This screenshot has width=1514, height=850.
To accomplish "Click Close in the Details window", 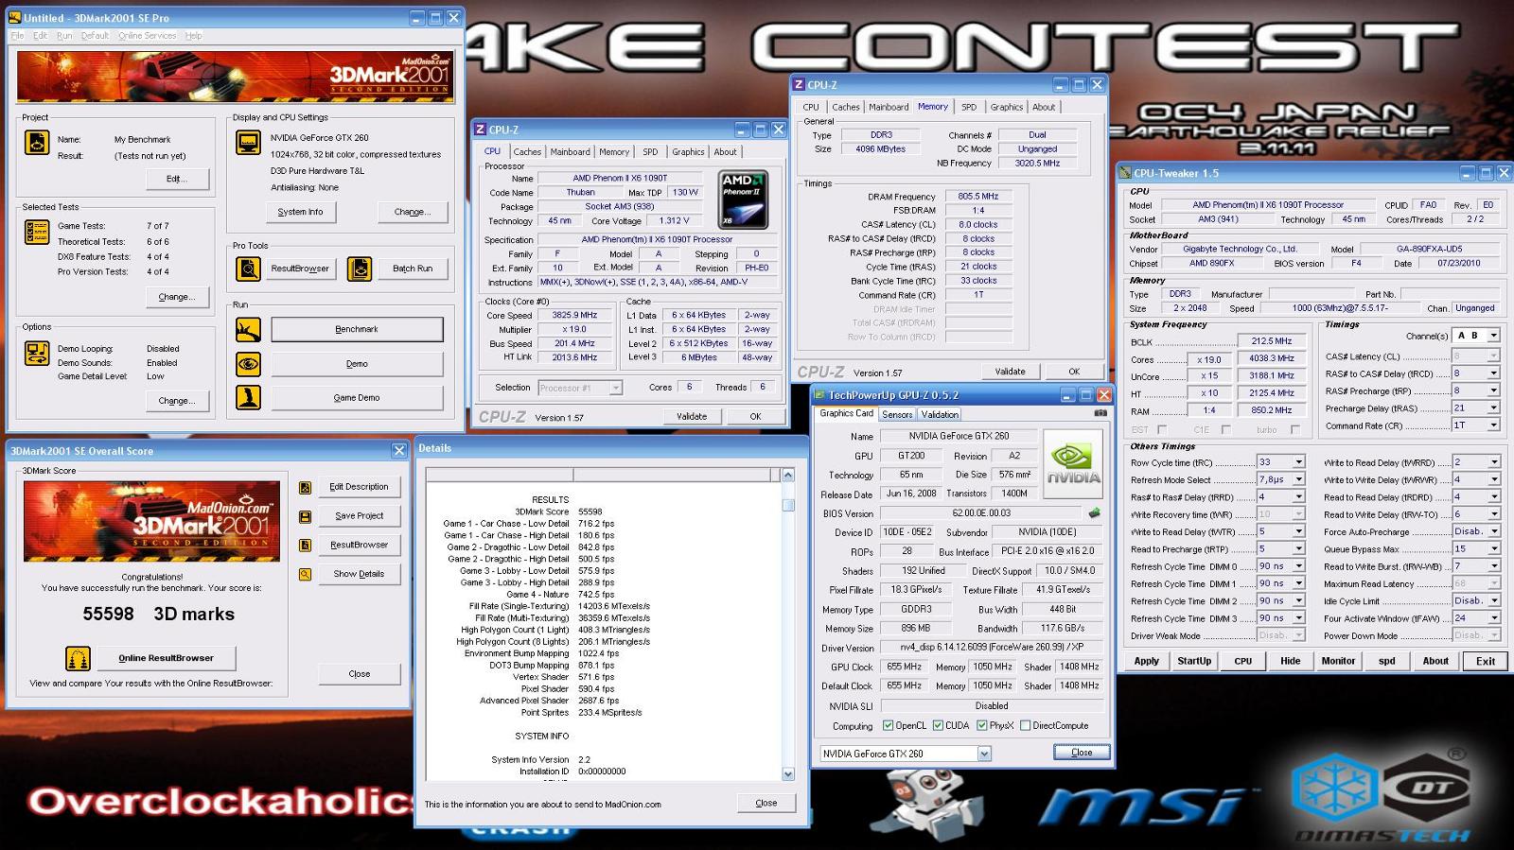I will 766,803.
